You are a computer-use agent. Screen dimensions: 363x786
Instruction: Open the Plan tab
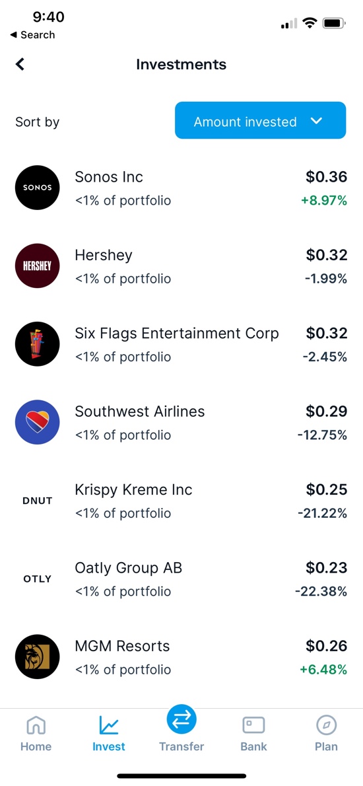click(x=327, y=733)
